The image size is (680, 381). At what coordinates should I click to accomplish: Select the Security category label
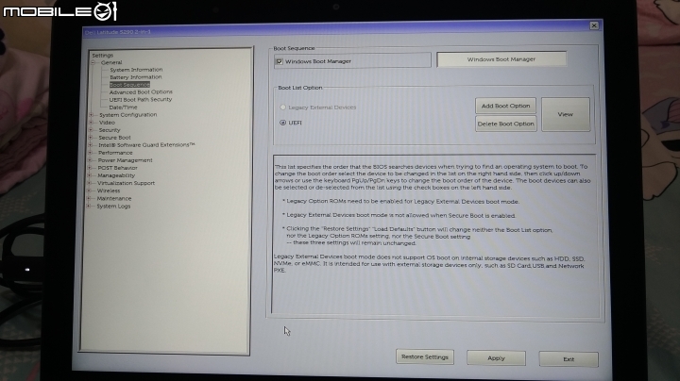click(110, 130)
